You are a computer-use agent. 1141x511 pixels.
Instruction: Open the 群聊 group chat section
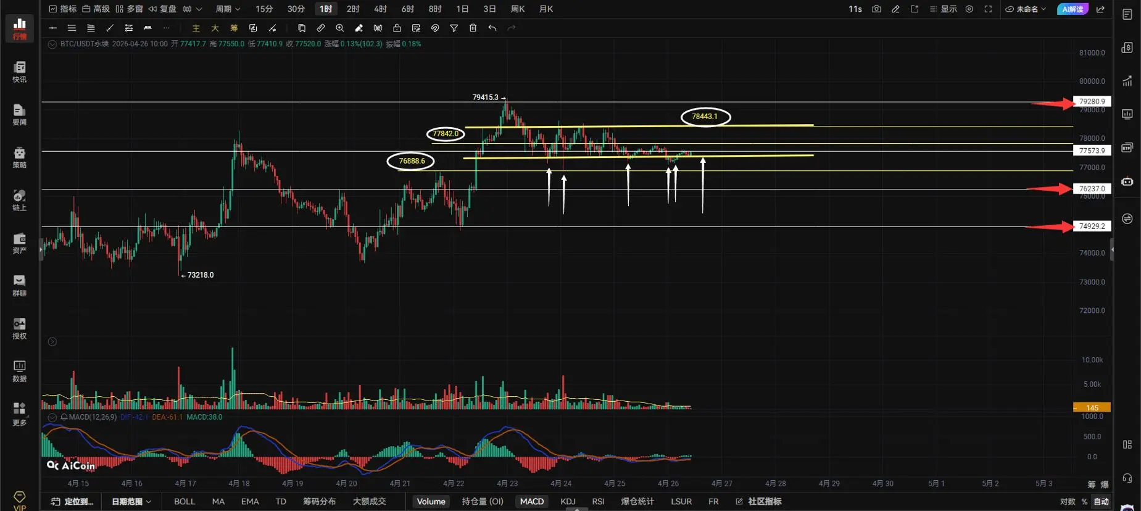[x=20, y=286]
